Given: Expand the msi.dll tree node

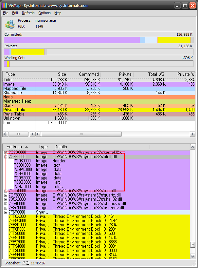Looking at the screenshot, I should click(6, 191).
